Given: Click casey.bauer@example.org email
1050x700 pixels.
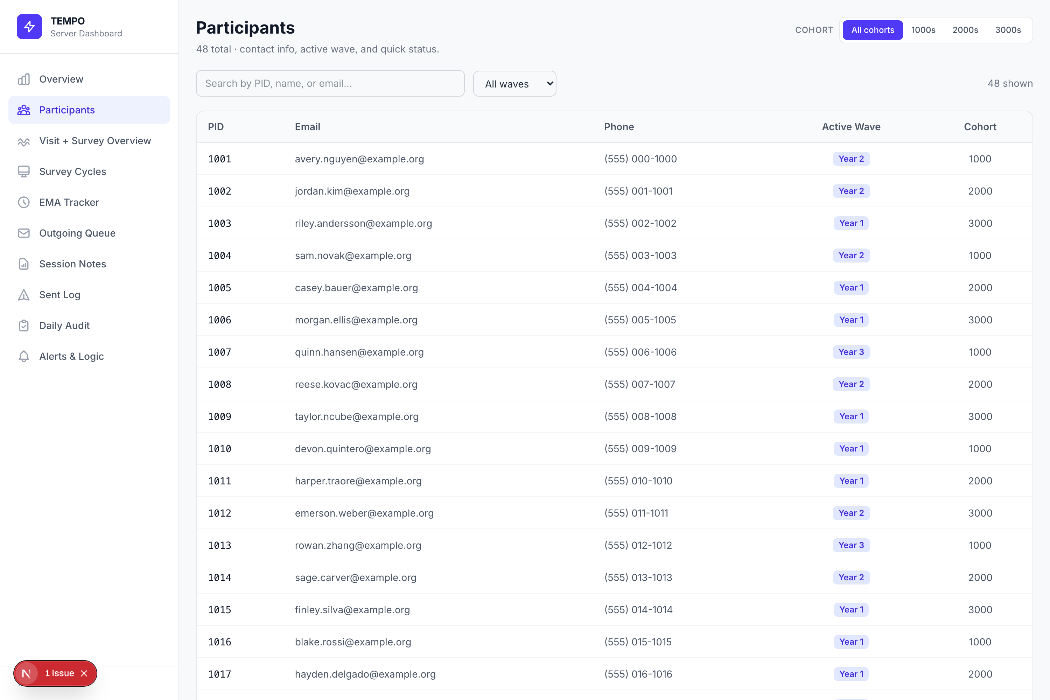Looking at the screenshot, I should pos(356,287).
